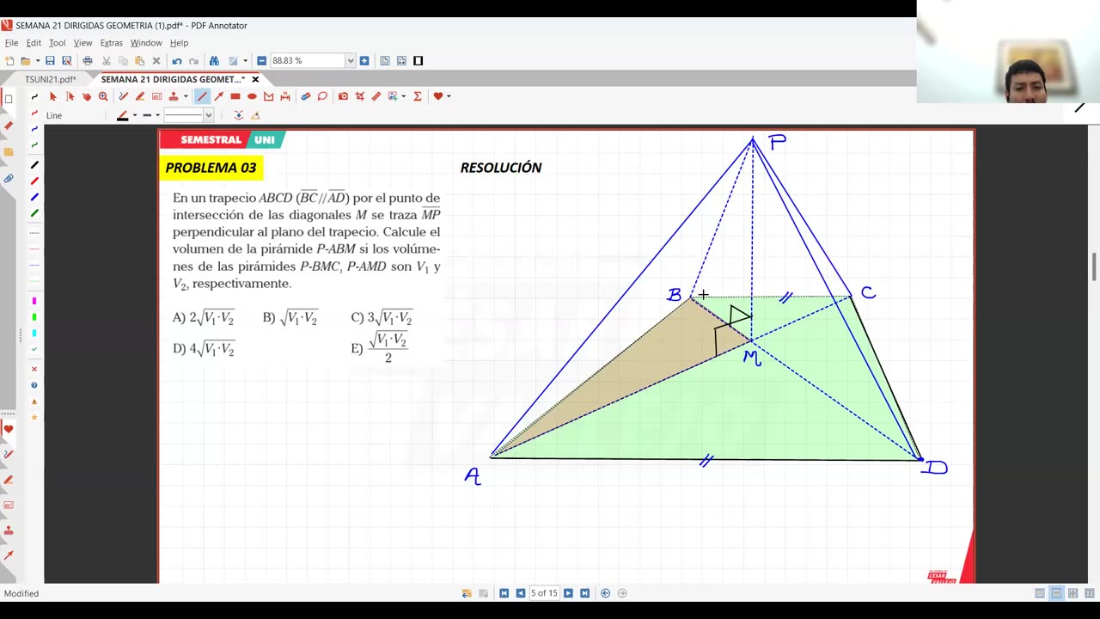Pick the magenta marker swatch
The width and height of the screenshot is (1100, 619).
pyautogui.click(x=34, y=301)
